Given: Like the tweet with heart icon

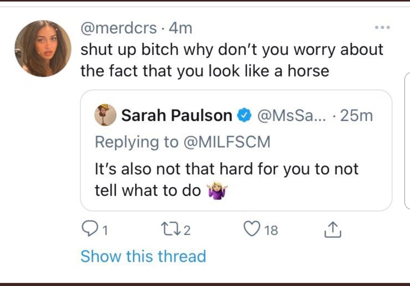Looking at the screenshot, I should [252, 229].
